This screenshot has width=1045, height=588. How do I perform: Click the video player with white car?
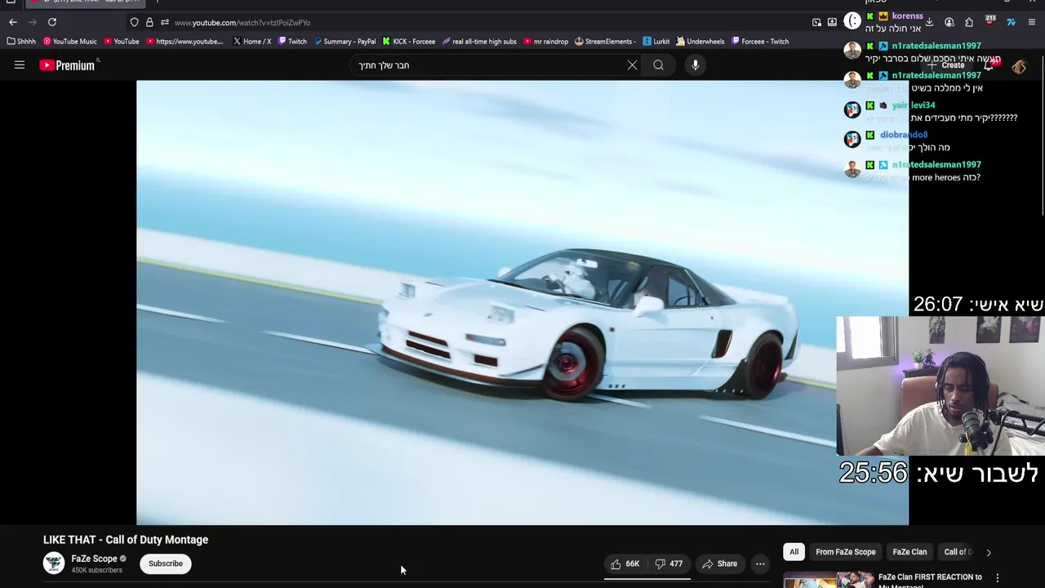(522, 302)
